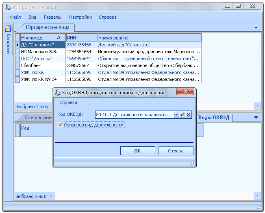Click the Каталоги sidebar icon
This screenshot has width=265, height=213.
(x=8, y=28)
